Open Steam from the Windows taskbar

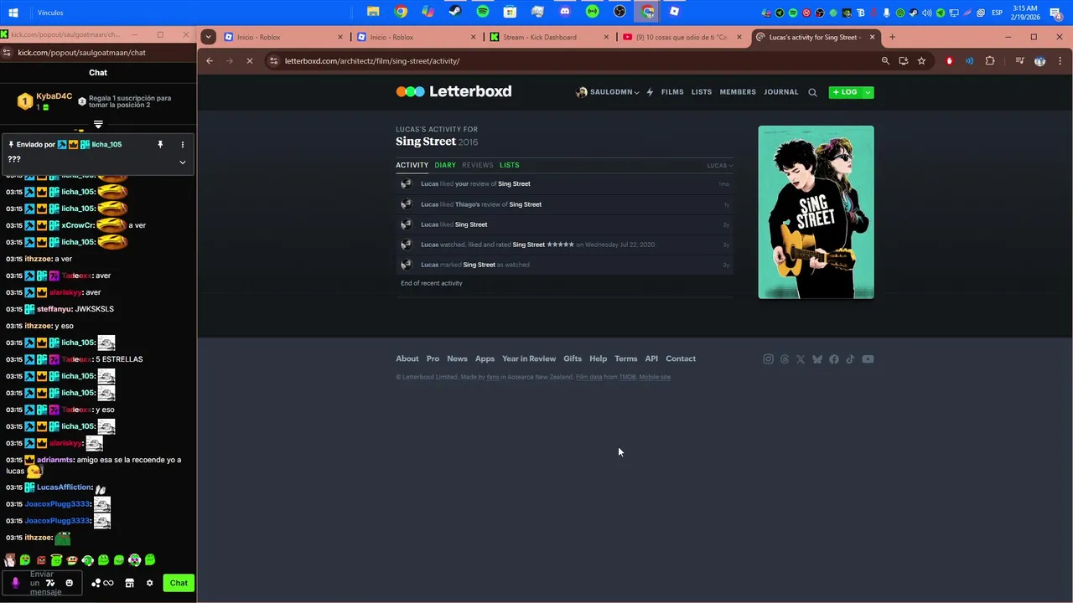[455, 12]
